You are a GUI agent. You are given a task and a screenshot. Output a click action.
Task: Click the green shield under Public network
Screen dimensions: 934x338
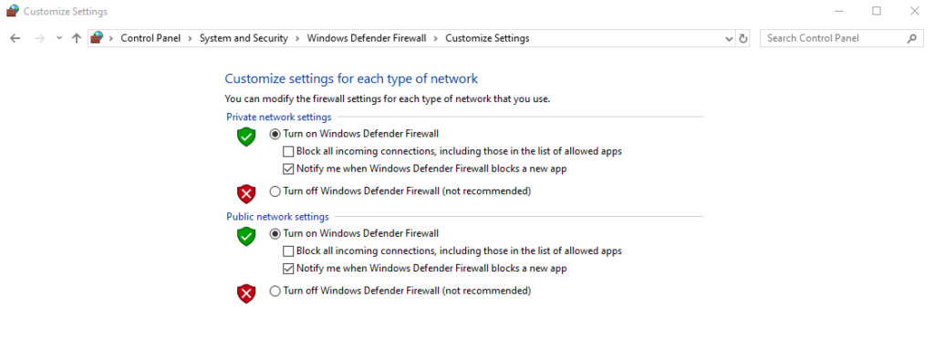pos(246,236)
